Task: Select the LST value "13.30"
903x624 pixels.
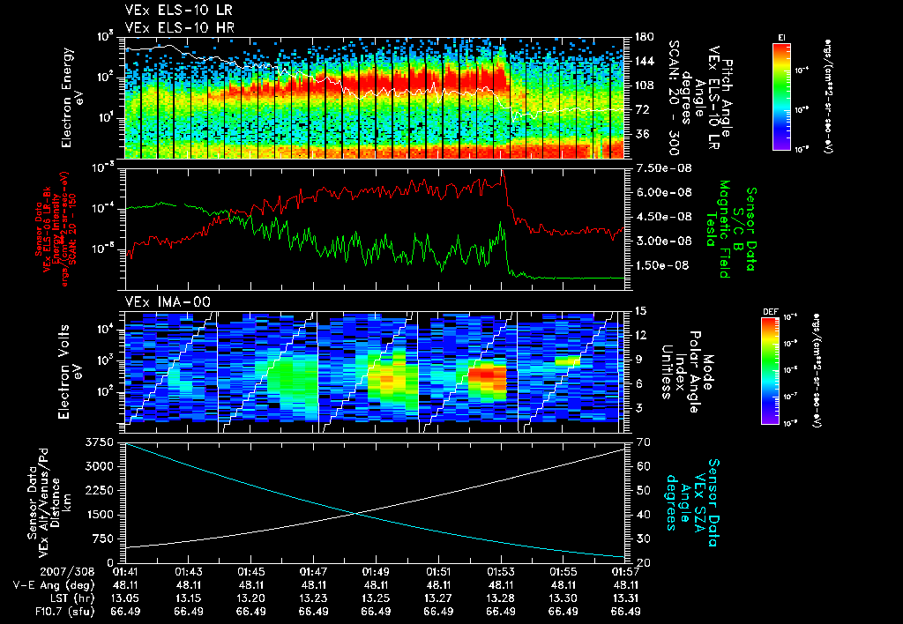Action: [x=563, y=598]
